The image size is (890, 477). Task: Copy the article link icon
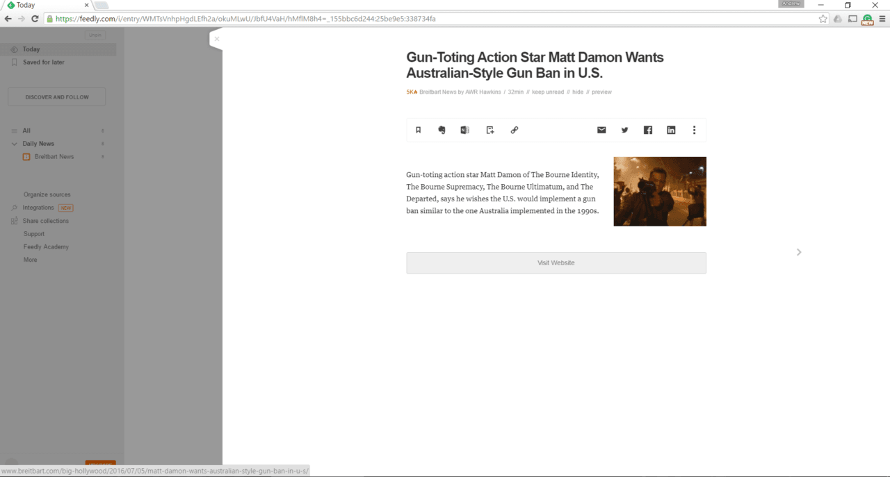tap(515, 130)
